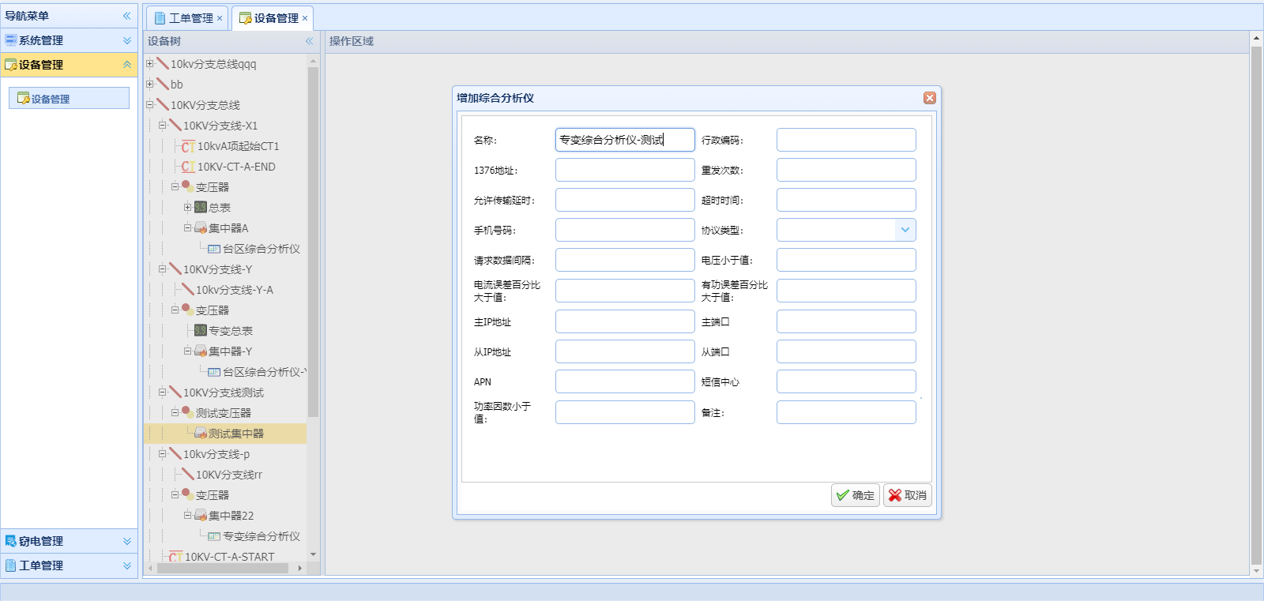Click the 工单管理 accordion icon at bottom

pos(11,565)
